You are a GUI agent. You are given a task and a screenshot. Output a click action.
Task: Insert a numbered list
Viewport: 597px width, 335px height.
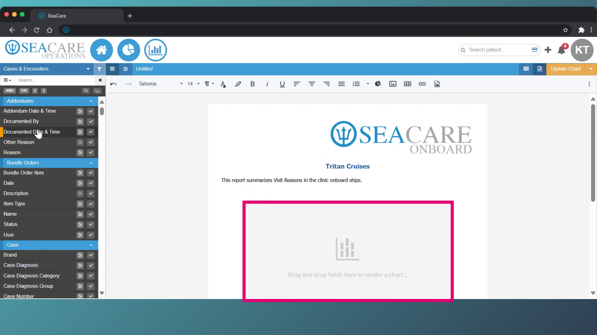click(x=356, y=84)
